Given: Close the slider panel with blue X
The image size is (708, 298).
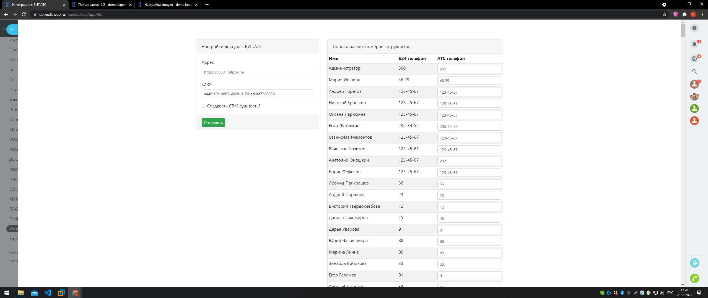Looking at the screenshot, I should 12,30.
